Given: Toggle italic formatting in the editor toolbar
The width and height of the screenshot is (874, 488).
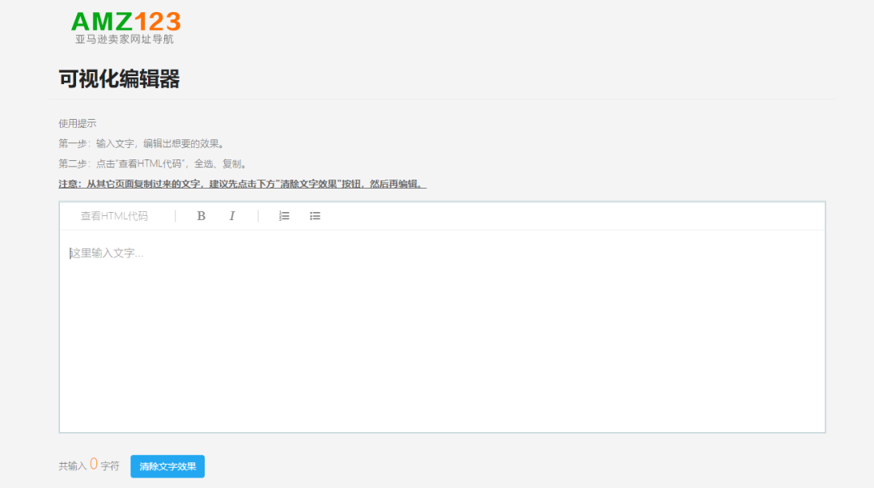Looking at the screenshot, I should click(x=232, y=216).
